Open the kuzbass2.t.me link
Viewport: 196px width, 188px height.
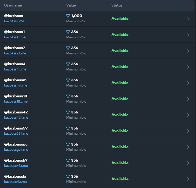(15, 53)
